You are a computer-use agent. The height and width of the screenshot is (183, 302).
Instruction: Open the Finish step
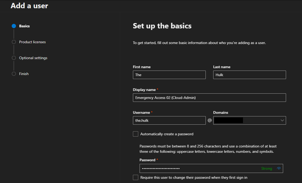(24, 74)
